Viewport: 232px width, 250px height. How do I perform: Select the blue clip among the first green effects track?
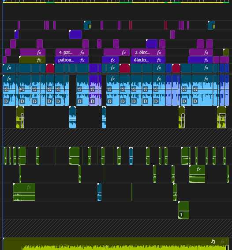point(131,156)
